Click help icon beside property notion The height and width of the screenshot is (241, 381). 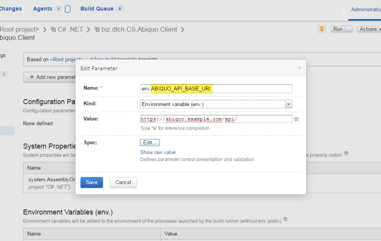point(346,153)
